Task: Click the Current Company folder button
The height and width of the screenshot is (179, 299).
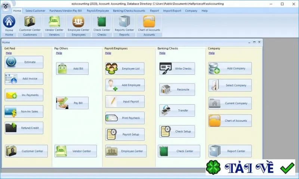Action: click(230, 103)
